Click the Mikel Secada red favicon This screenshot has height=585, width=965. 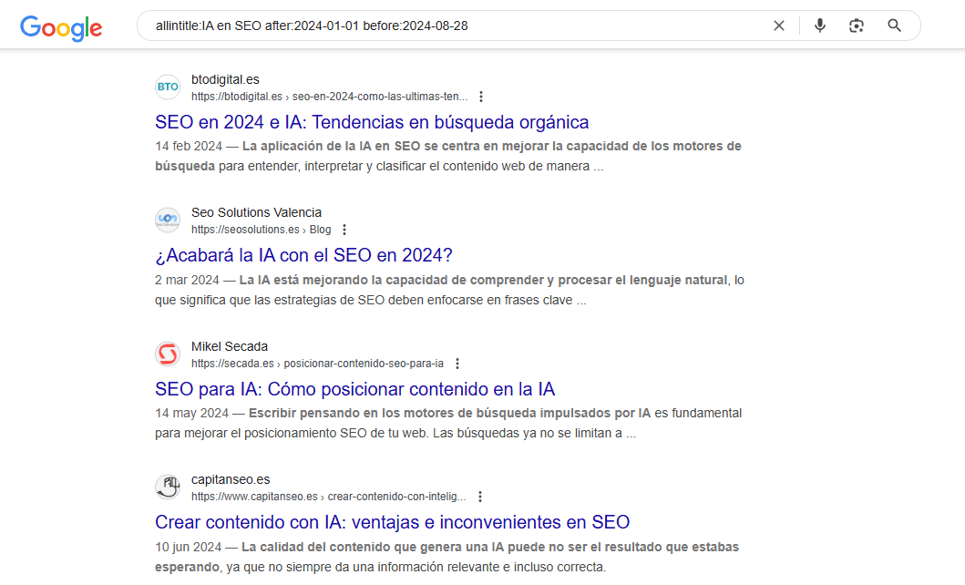(x=168, y=354)
